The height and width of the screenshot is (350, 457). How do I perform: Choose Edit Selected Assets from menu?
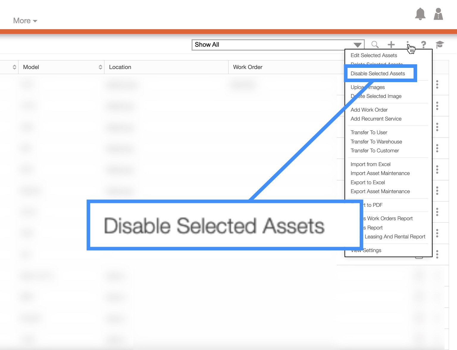374,55
